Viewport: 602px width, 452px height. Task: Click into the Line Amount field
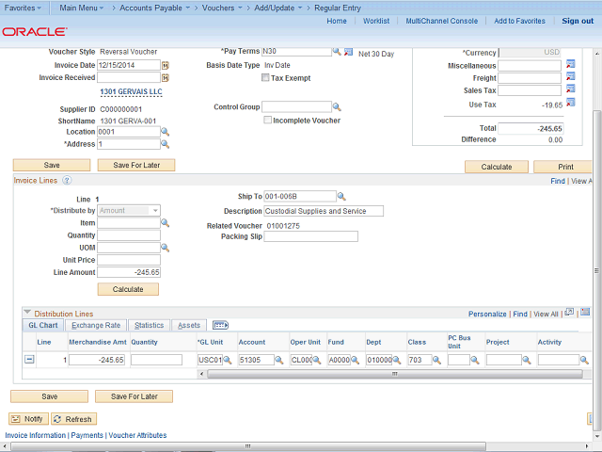[129, 272]
